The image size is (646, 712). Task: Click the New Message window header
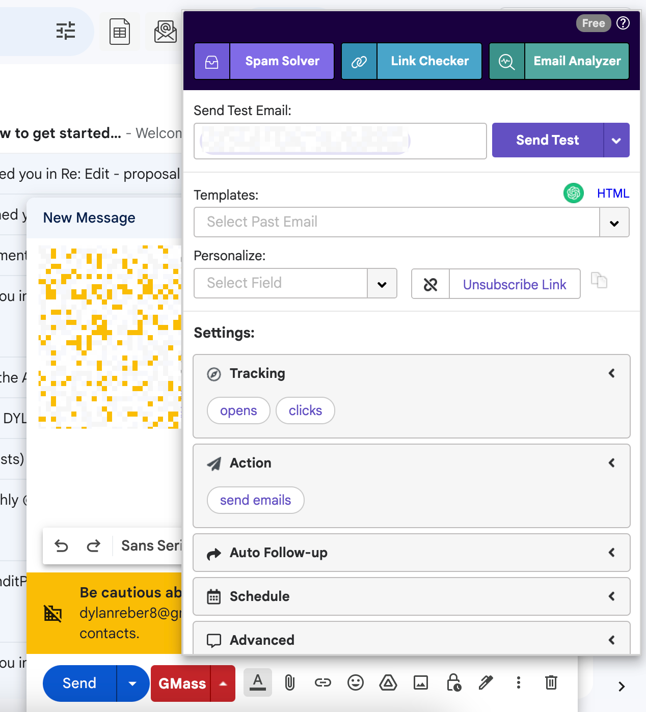(x=104, y=218)
